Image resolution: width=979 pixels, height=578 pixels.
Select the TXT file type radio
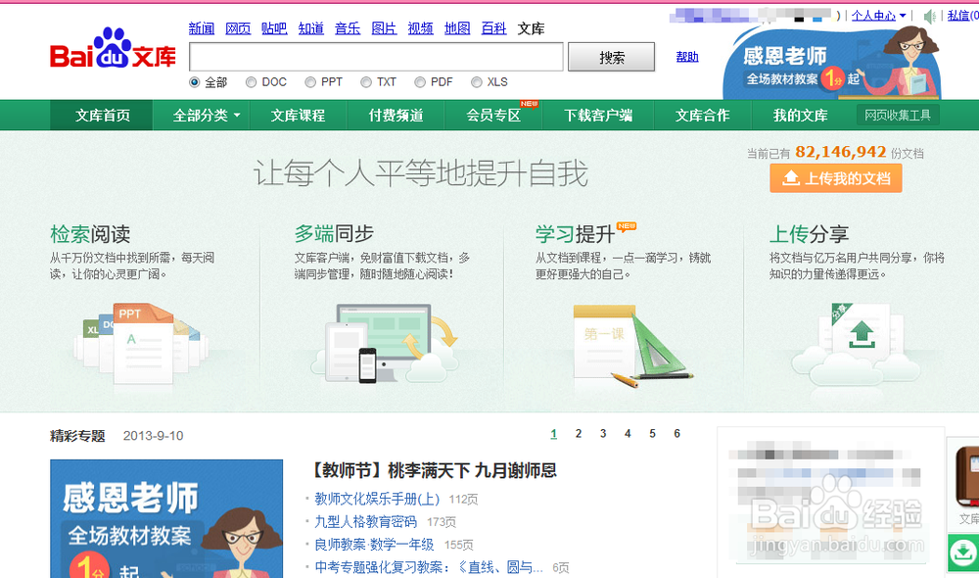point(366,82)
